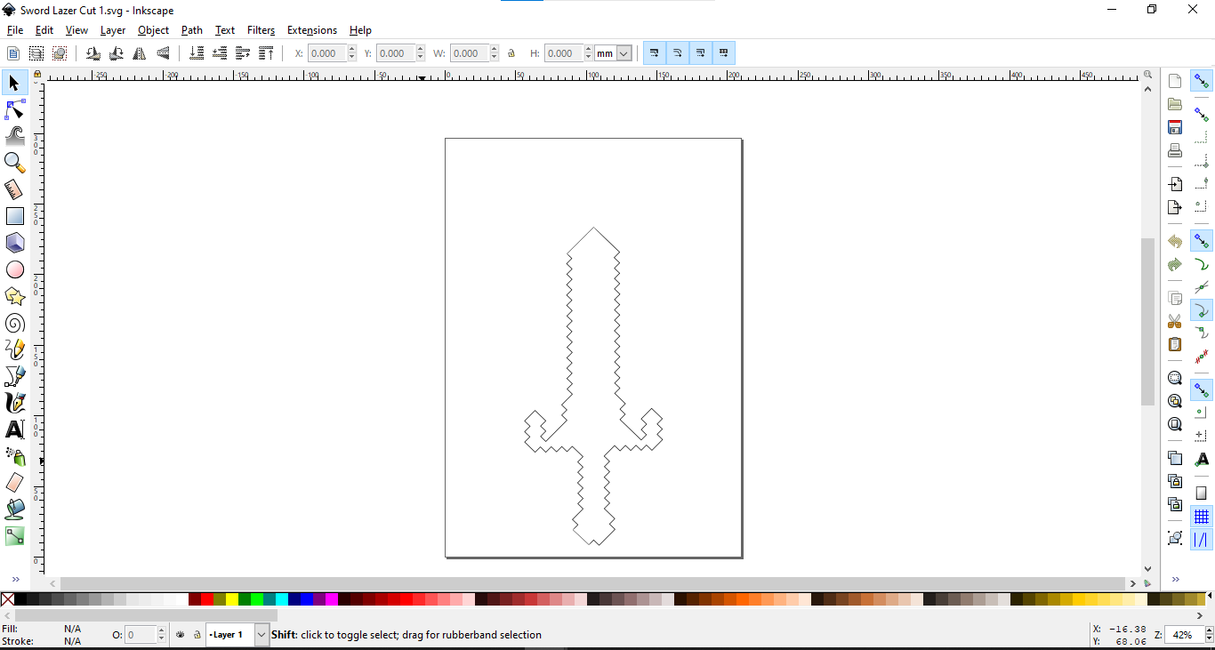
Task: Select the Calligraphy tool
Action: pos(14,403)
